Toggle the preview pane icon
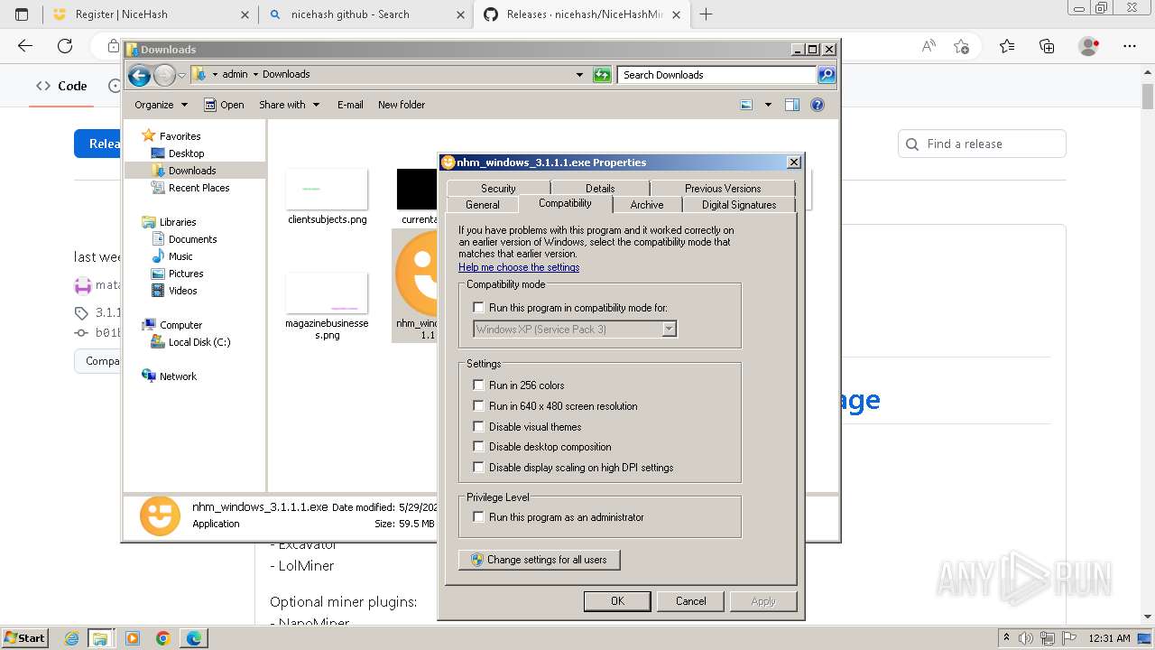The image size is (1155, 650). coord(792,105)
